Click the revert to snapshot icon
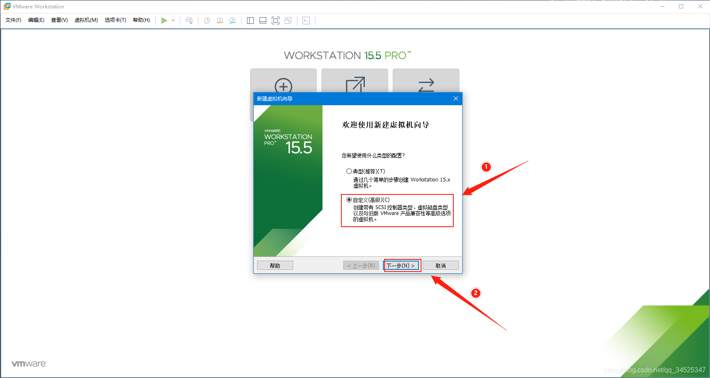The height and width of the screenshot is (378, 710). [220, 21]
